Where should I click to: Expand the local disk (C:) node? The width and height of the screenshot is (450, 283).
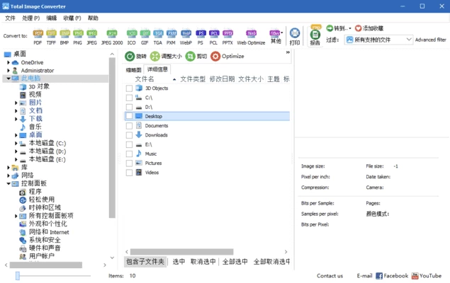tap(16, 143)
